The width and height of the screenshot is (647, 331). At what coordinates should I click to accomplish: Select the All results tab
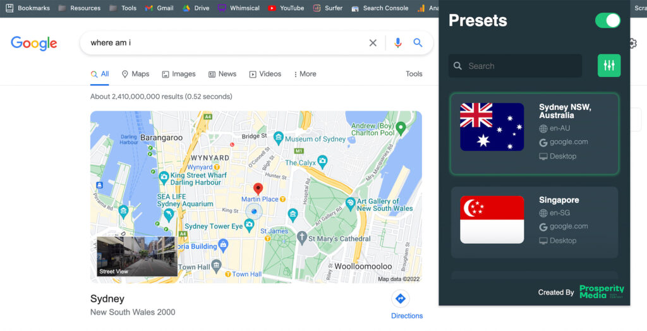click(x=100, y=74)
